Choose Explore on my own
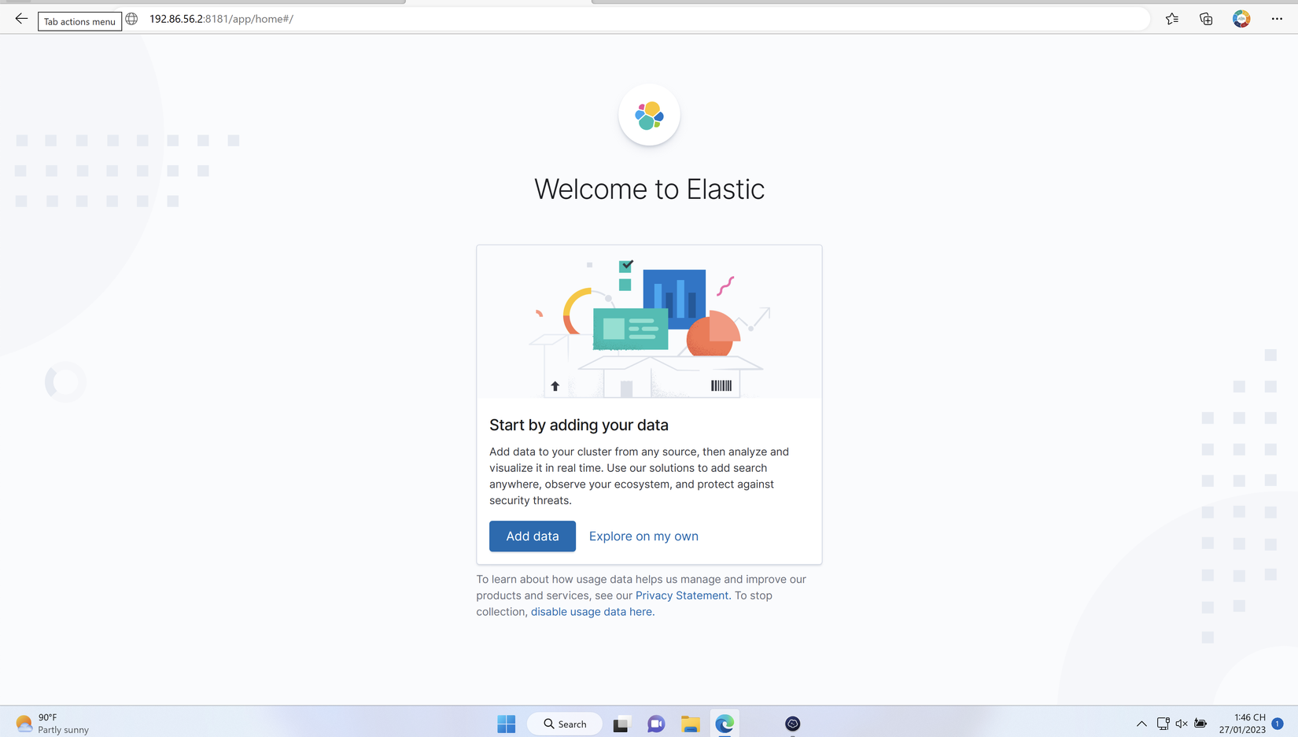 [643, 536]
